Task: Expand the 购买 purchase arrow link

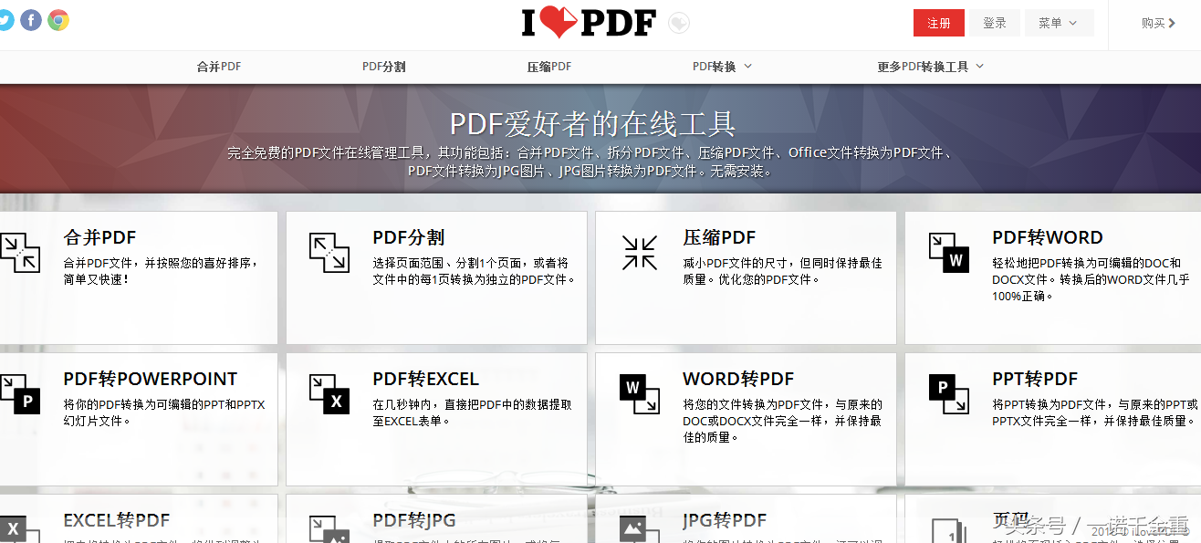Action: click(x=1159, y=23)
